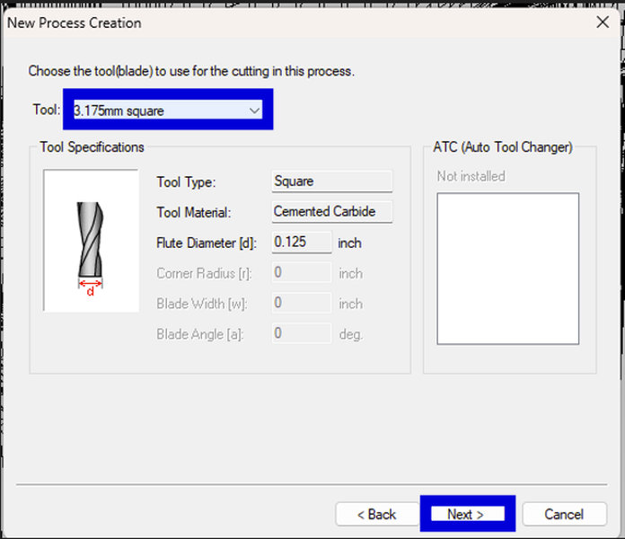625x539 pixels.
Task: Click the 'Not installed' ATC text
Action: [x=471, y=176]
